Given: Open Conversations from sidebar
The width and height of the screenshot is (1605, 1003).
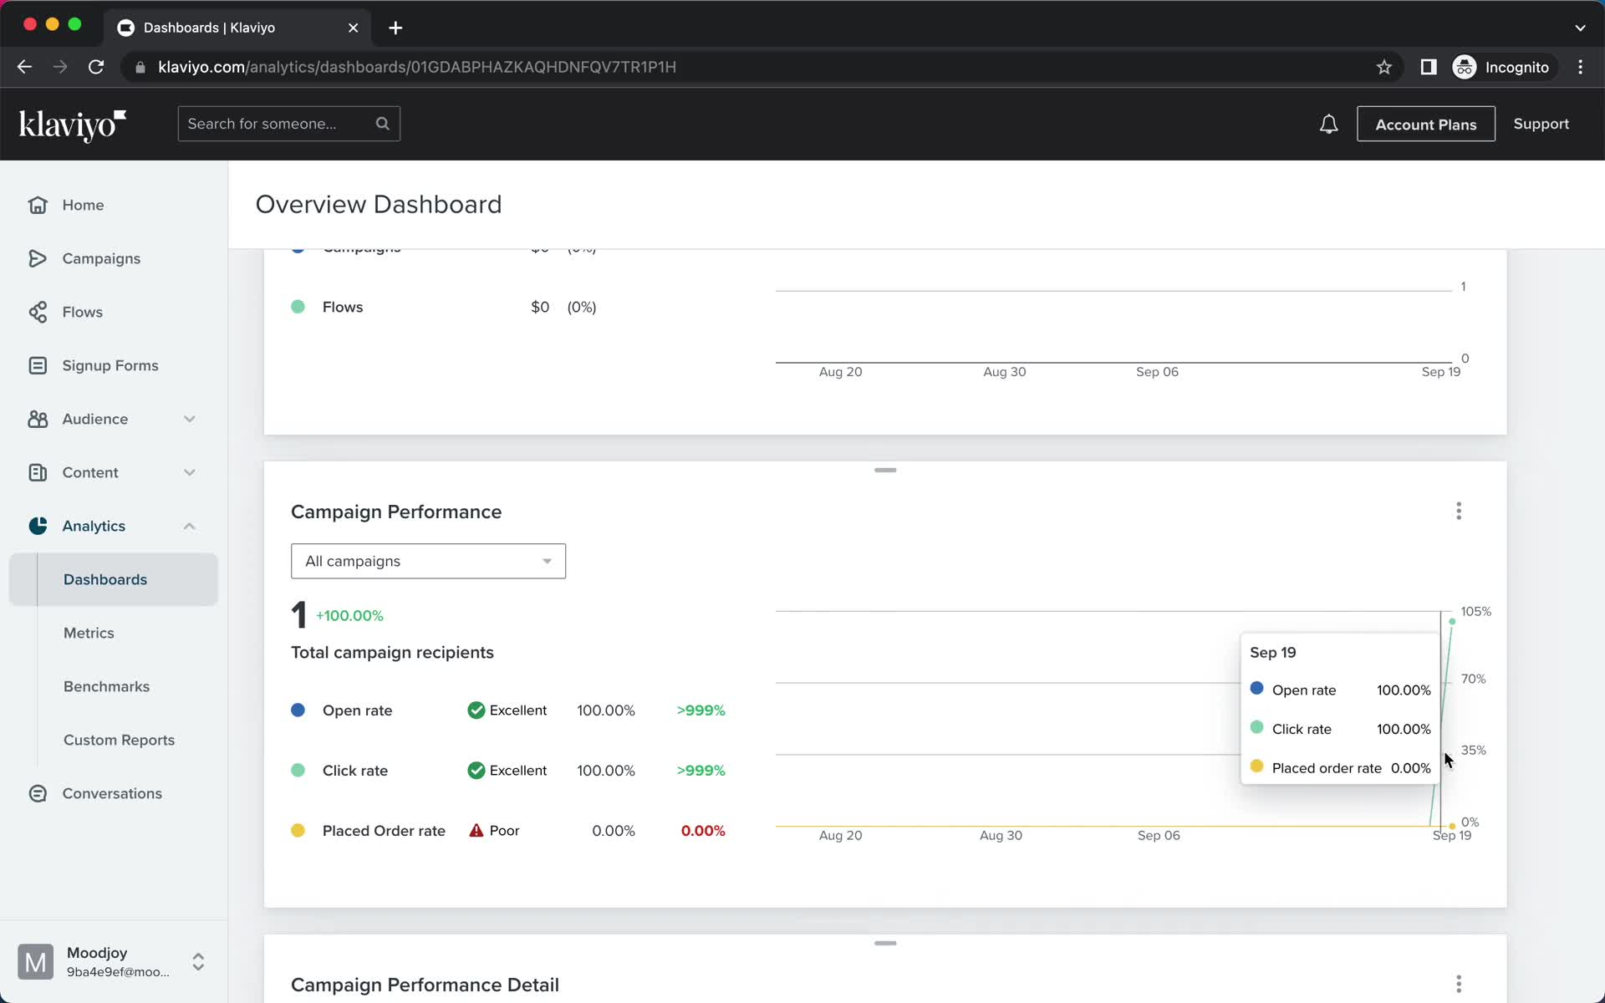Looking at the screenshot, I should point(112,793).
